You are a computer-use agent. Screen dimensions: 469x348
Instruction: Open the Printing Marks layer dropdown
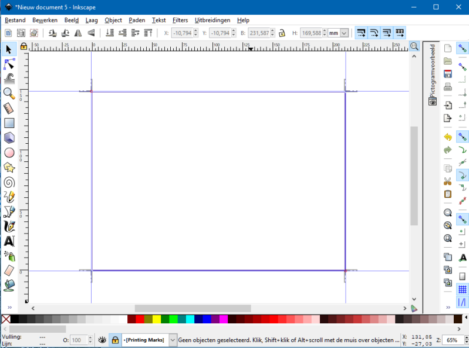[x=173, y=340]
